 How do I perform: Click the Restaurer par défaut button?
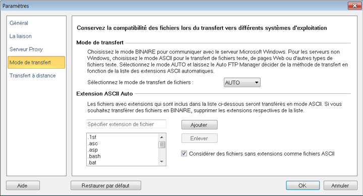[x=106, y=185]
